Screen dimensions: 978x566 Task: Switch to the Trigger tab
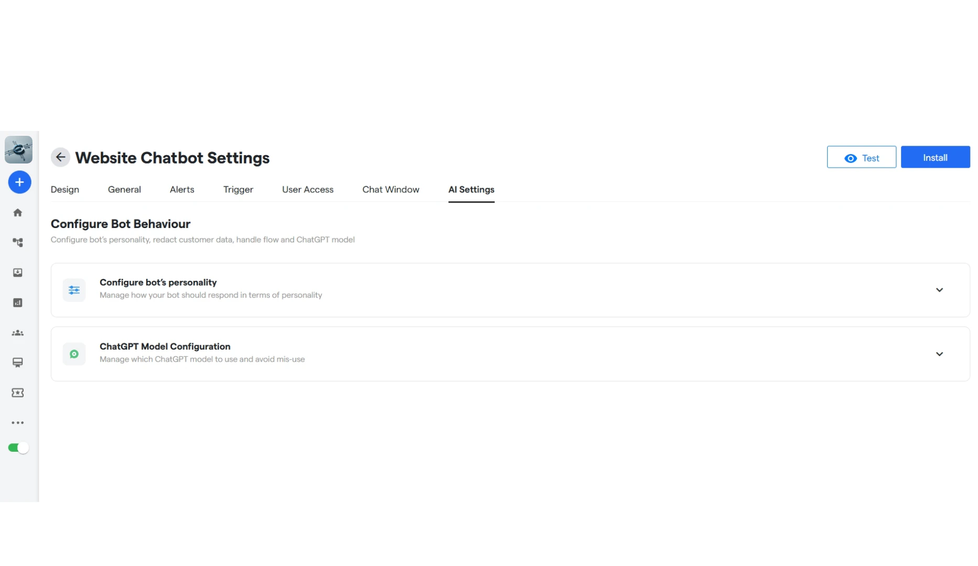[x=238, y=190]
